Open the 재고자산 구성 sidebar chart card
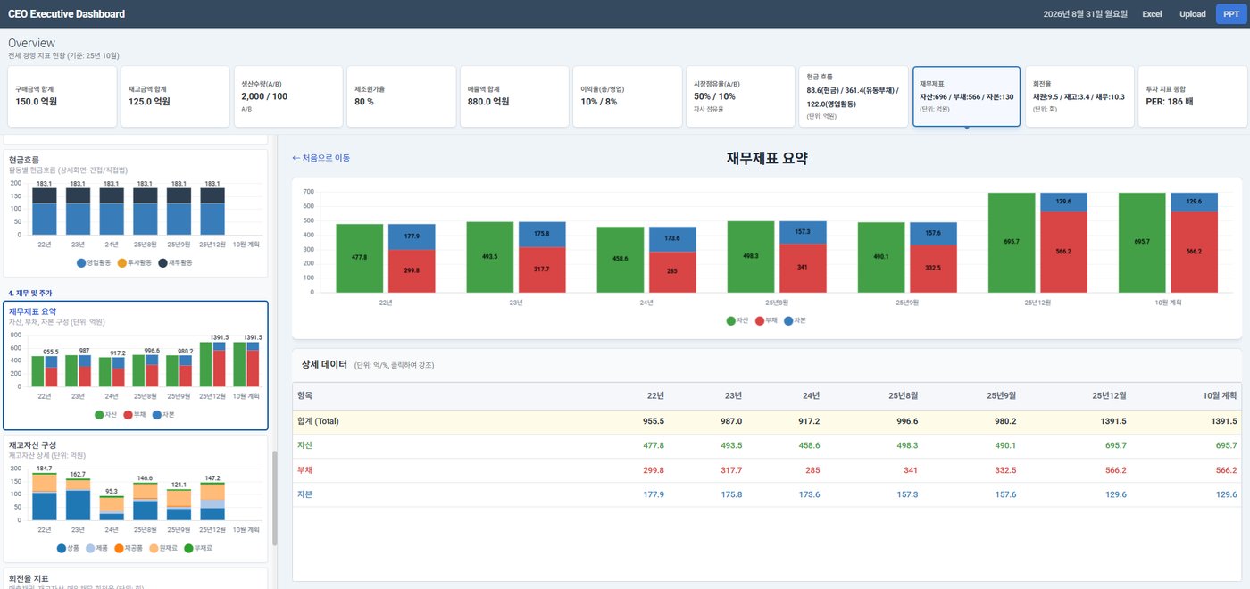1250x589 pixels. point(136,498)
